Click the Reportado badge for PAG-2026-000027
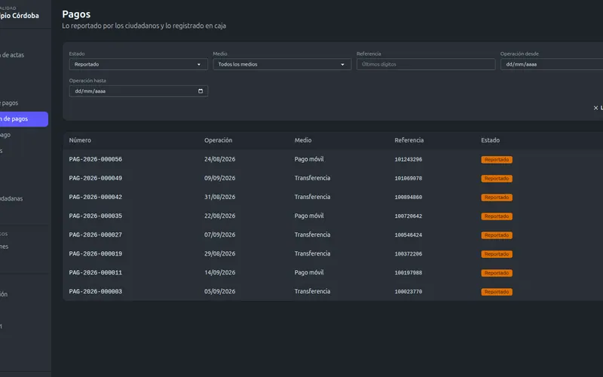The height and width of the screenshot is (377, 603). pos(497,235)
